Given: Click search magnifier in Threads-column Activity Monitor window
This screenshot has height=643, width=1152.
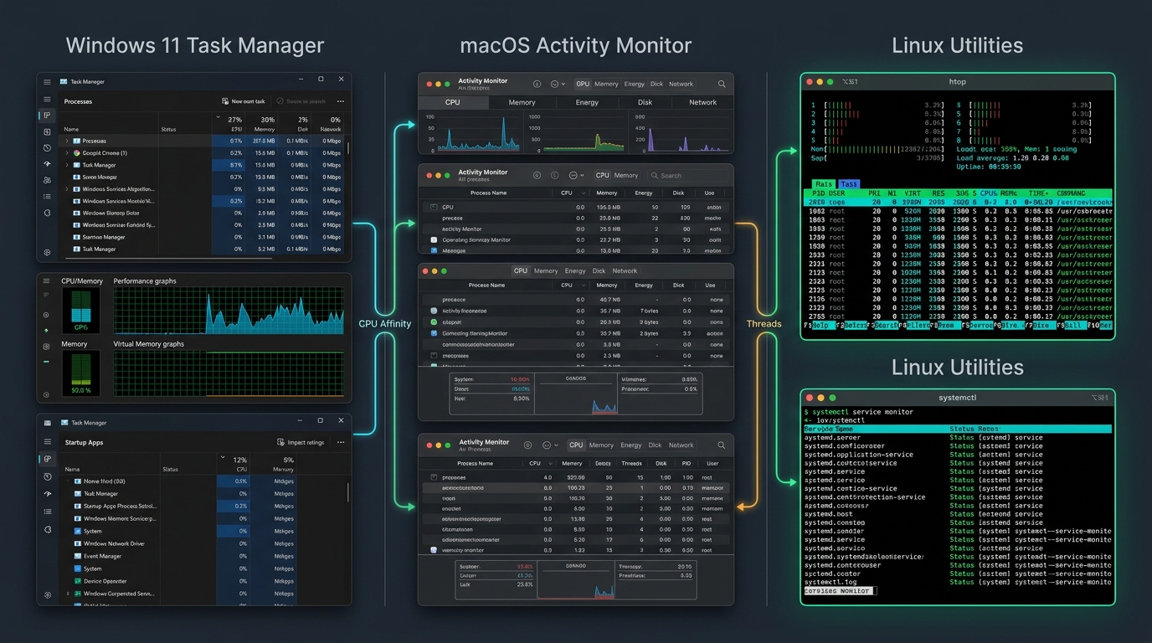Looking at the screenshot, I should (722, 445).
